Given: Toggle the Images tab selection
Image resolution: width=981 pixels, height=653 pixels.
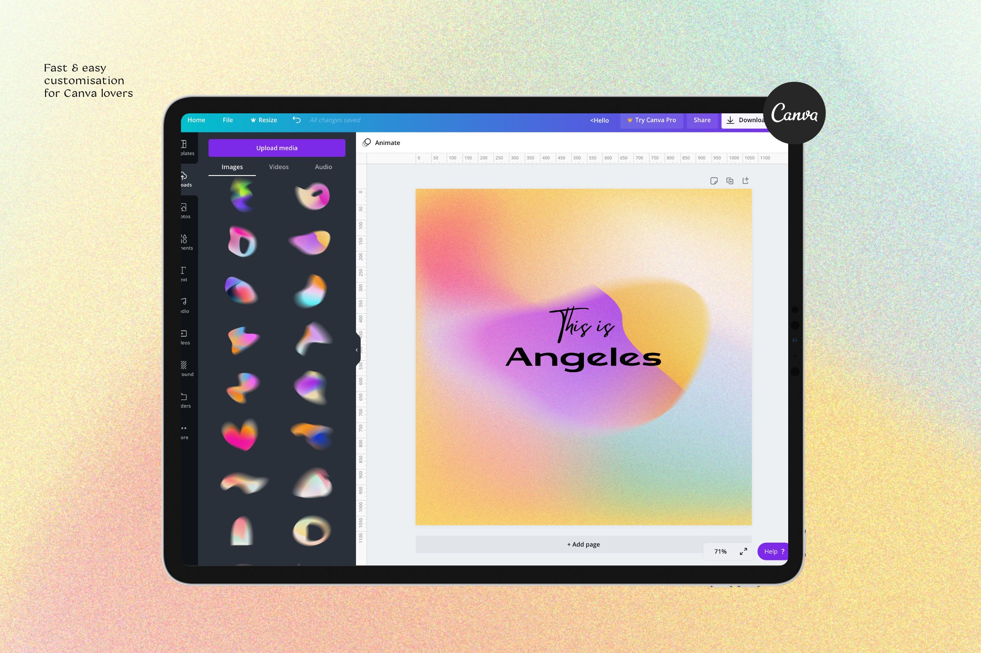Looking at the screenshot, I should pos(233,167).
